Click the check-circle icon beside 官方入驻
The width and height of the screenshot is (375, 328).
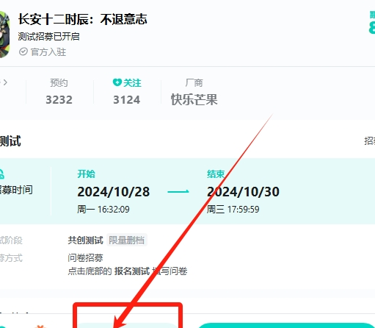point(23,51)
